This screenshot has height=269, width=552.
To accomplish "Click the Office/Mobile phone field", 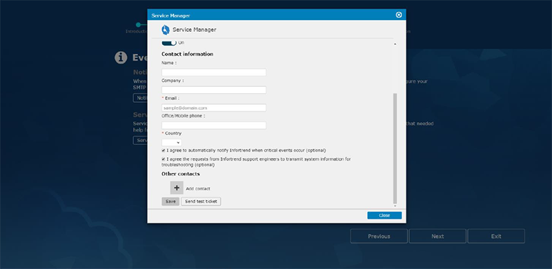I will coord(214,126).
